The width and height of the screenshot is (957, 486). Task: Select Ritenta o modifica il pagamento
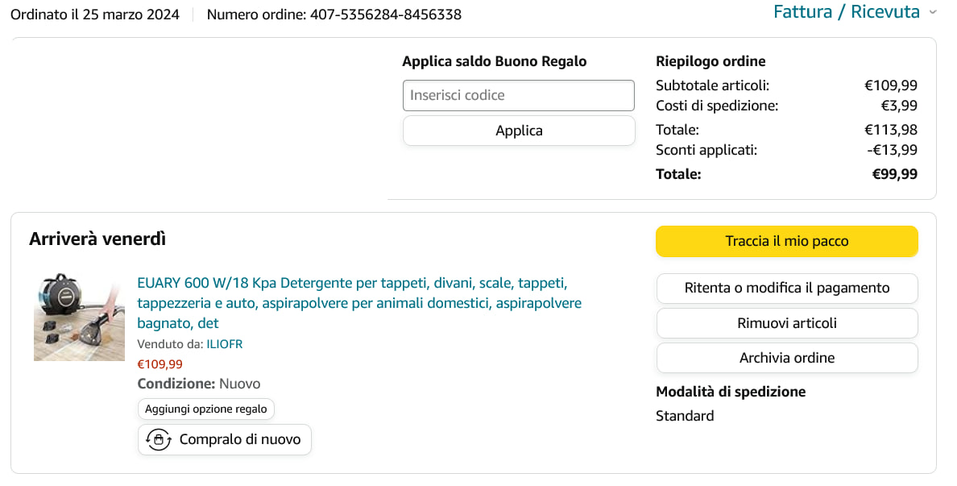pos(786,288)
